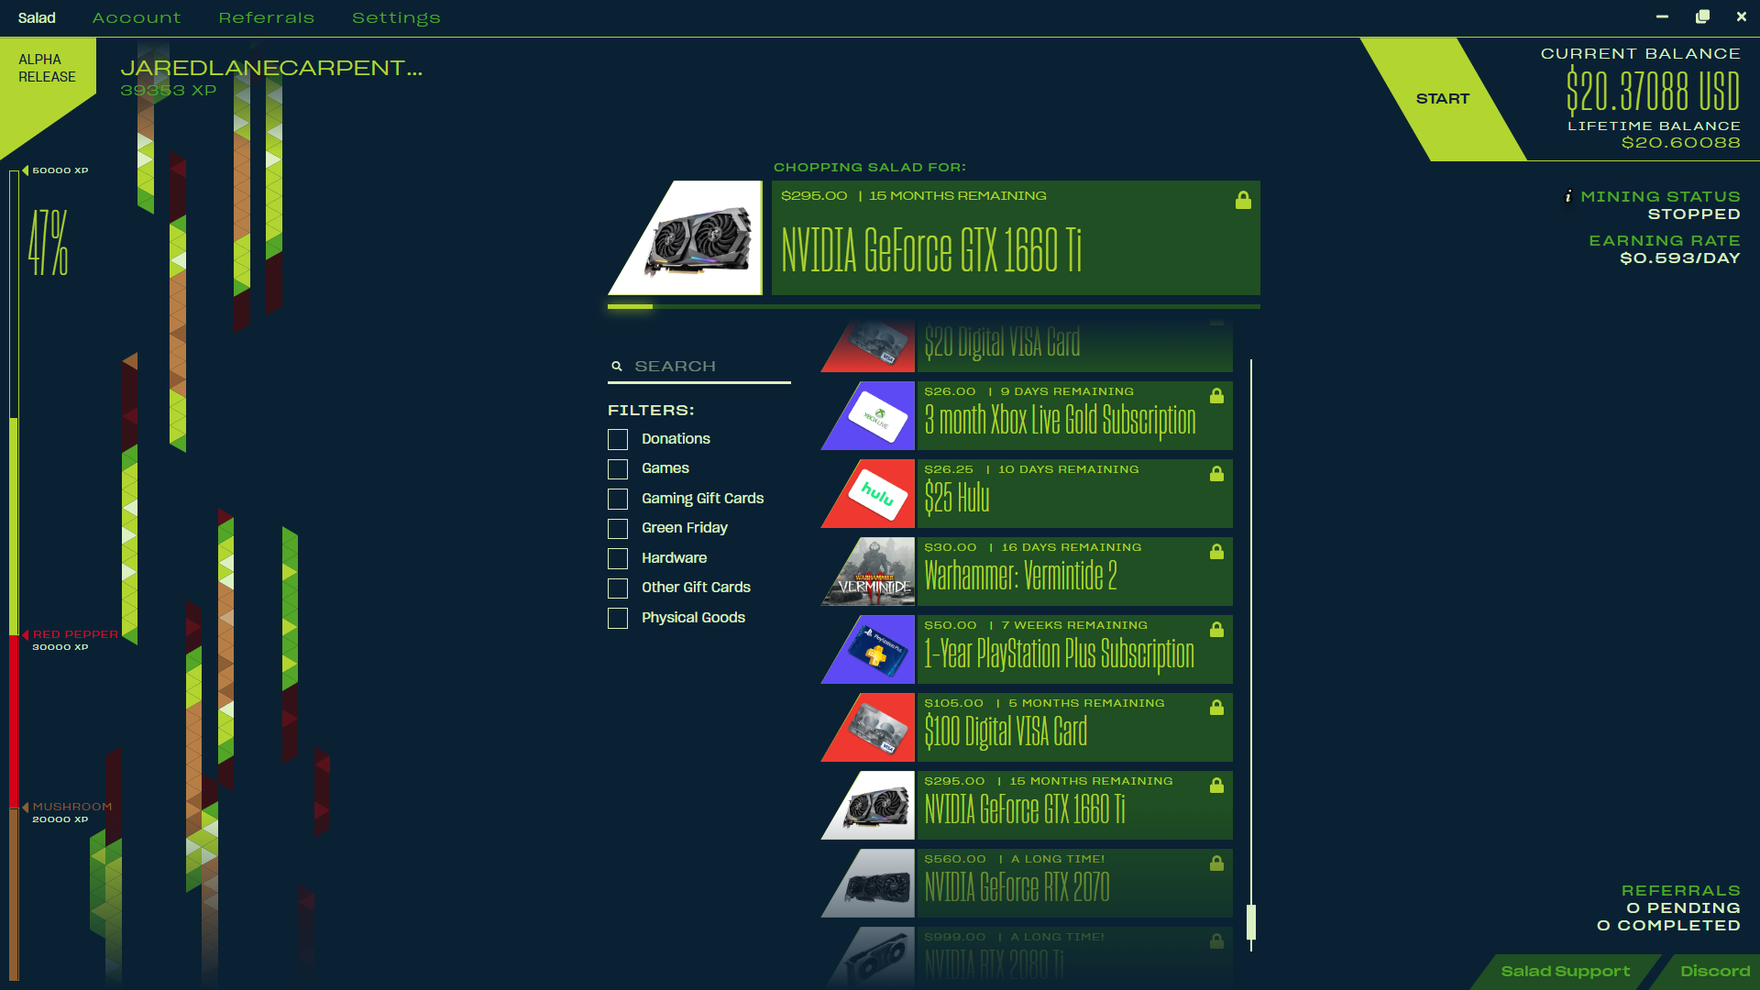1760x990 pixels.
Task: Toggle the Hardware filter checkbox
Action: (x=618, y=558)
